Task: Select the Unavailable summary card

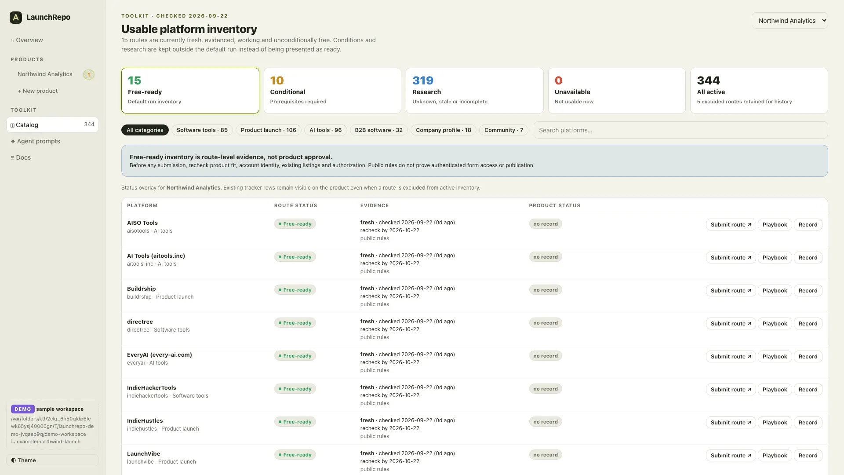Action: point(616,91)
